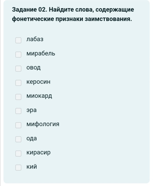Click the керосин answer text
The height and width of the screenshot is (186, 153).
click(x=39, y=82)
